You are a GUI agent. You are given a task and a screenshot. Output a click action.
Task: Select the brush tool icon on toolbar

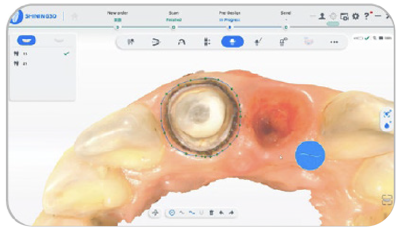click(258, 42)
